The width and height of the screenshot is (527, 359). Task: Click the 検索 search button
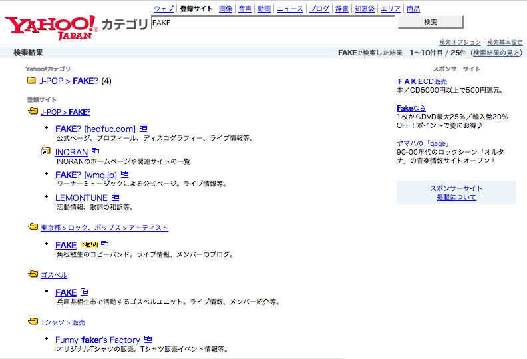[431, 22]
